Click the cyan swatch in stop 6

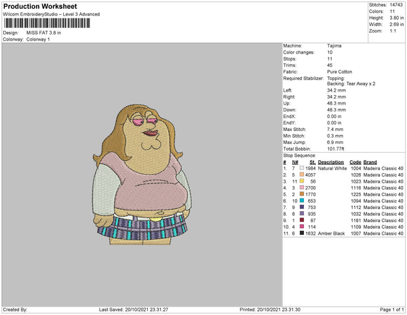301,201
